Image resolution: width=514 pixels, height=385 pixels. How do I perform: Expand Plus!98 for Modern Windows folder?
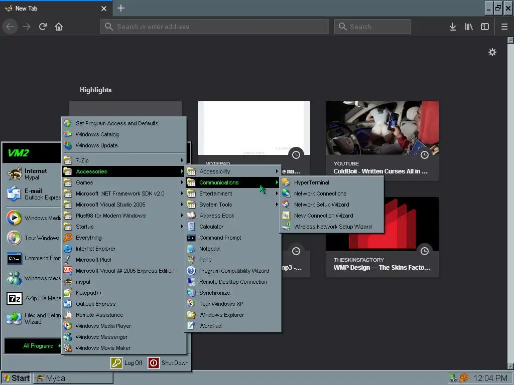point(123,216)
